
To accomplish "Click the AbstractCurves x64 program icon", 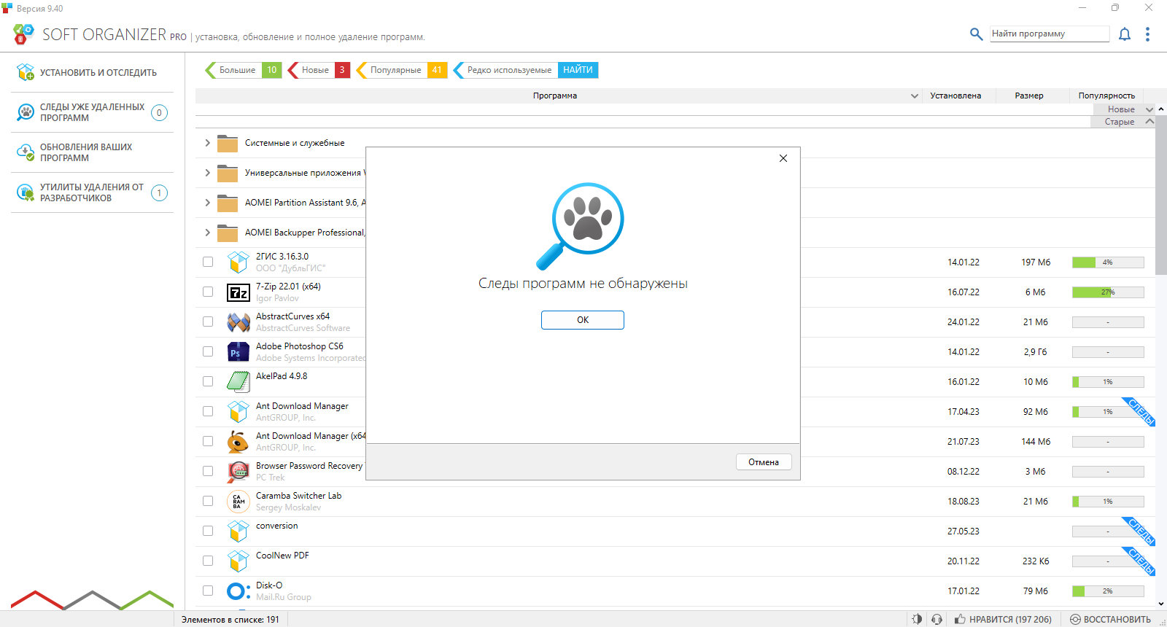I will 239,322.
